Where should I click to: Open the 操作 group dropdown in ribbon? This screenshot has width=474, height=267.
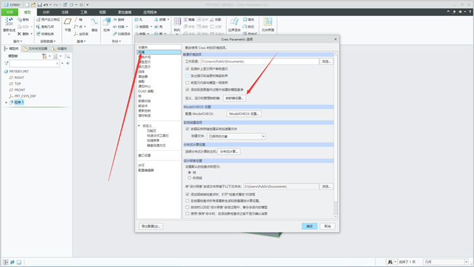pos(18,42)
